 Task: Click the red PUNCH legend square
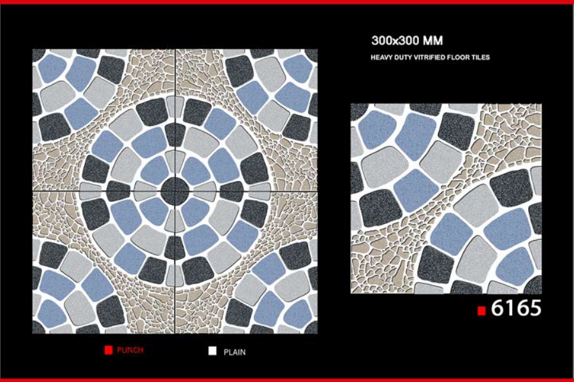pos(108,350)
